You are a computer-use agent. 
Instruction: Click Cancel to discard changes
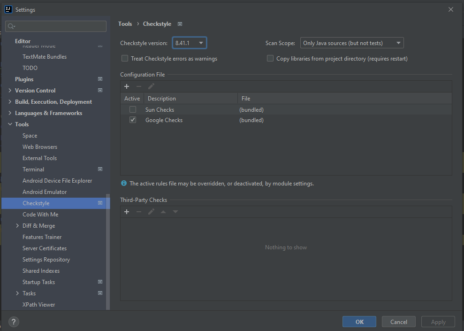pos(399,322)
